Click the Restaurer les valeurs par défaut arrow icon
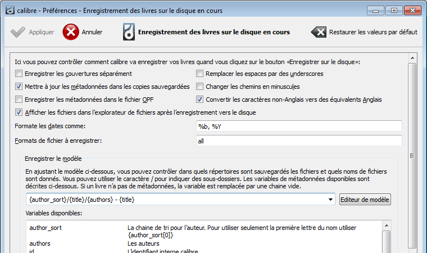The image size is (427, 253). click(x=319, y=32)
